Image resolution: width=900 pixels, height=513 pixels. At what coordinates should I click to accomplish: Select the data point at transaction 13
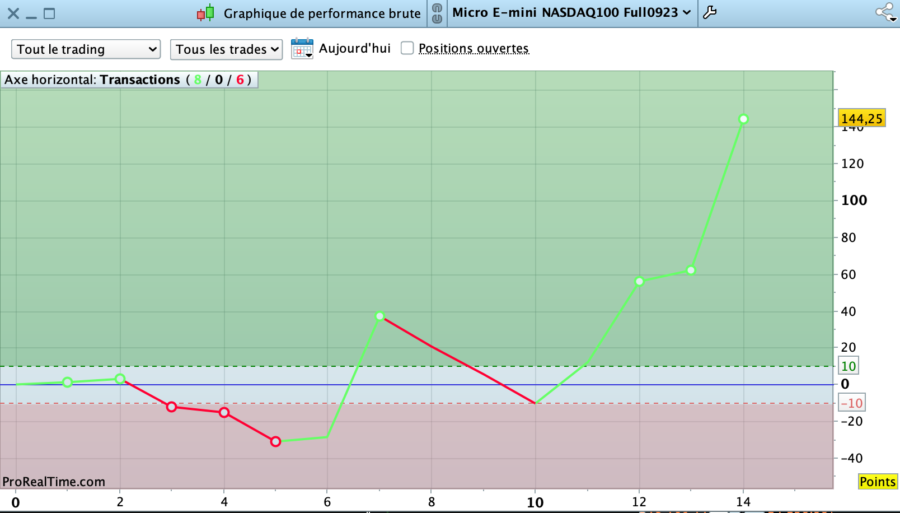[x=691, y=271]
